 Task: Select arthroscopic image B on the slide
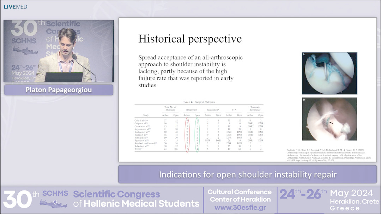coord(330,120)
